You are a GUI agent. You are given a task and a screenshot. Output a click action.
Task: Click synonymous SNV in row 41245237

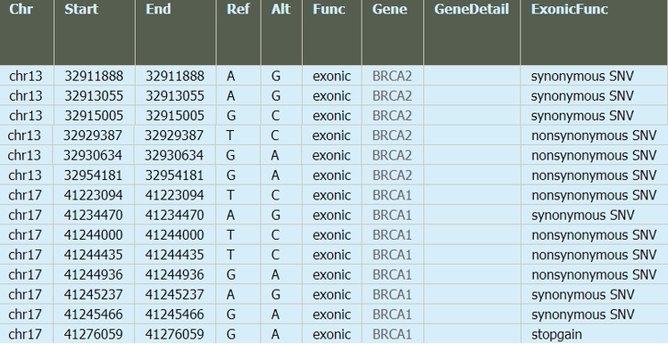(582, 295)
